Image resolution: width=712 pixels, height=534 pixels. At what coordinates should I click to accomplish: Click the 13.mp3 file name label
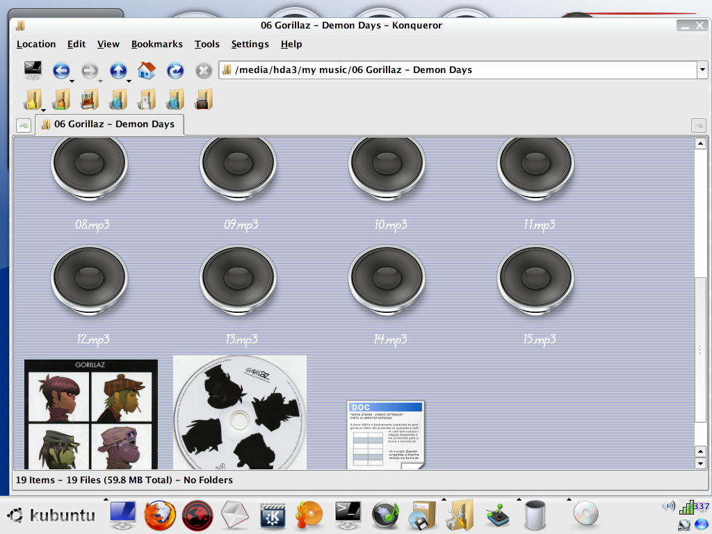click(241, 339)
